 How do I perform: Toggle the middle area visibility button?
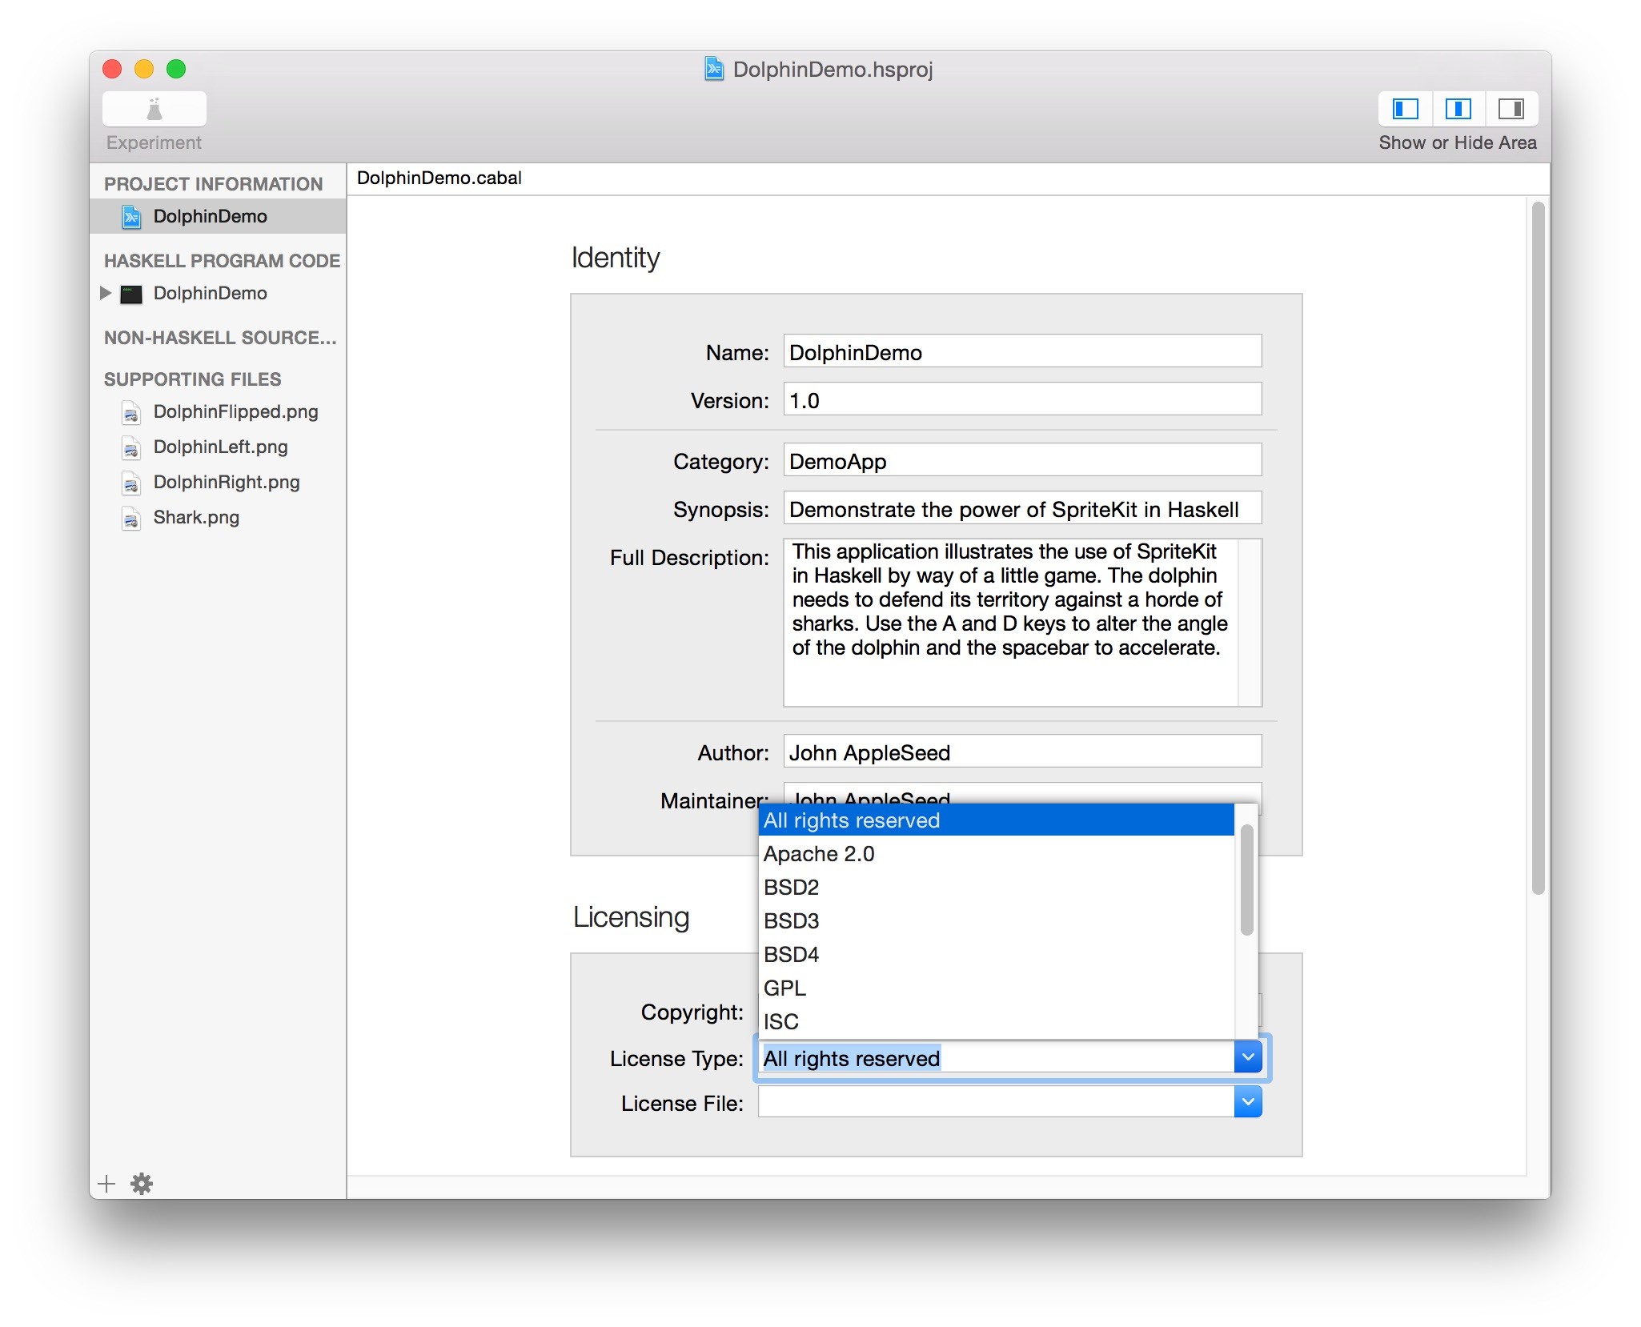[x=1458, y=109]
